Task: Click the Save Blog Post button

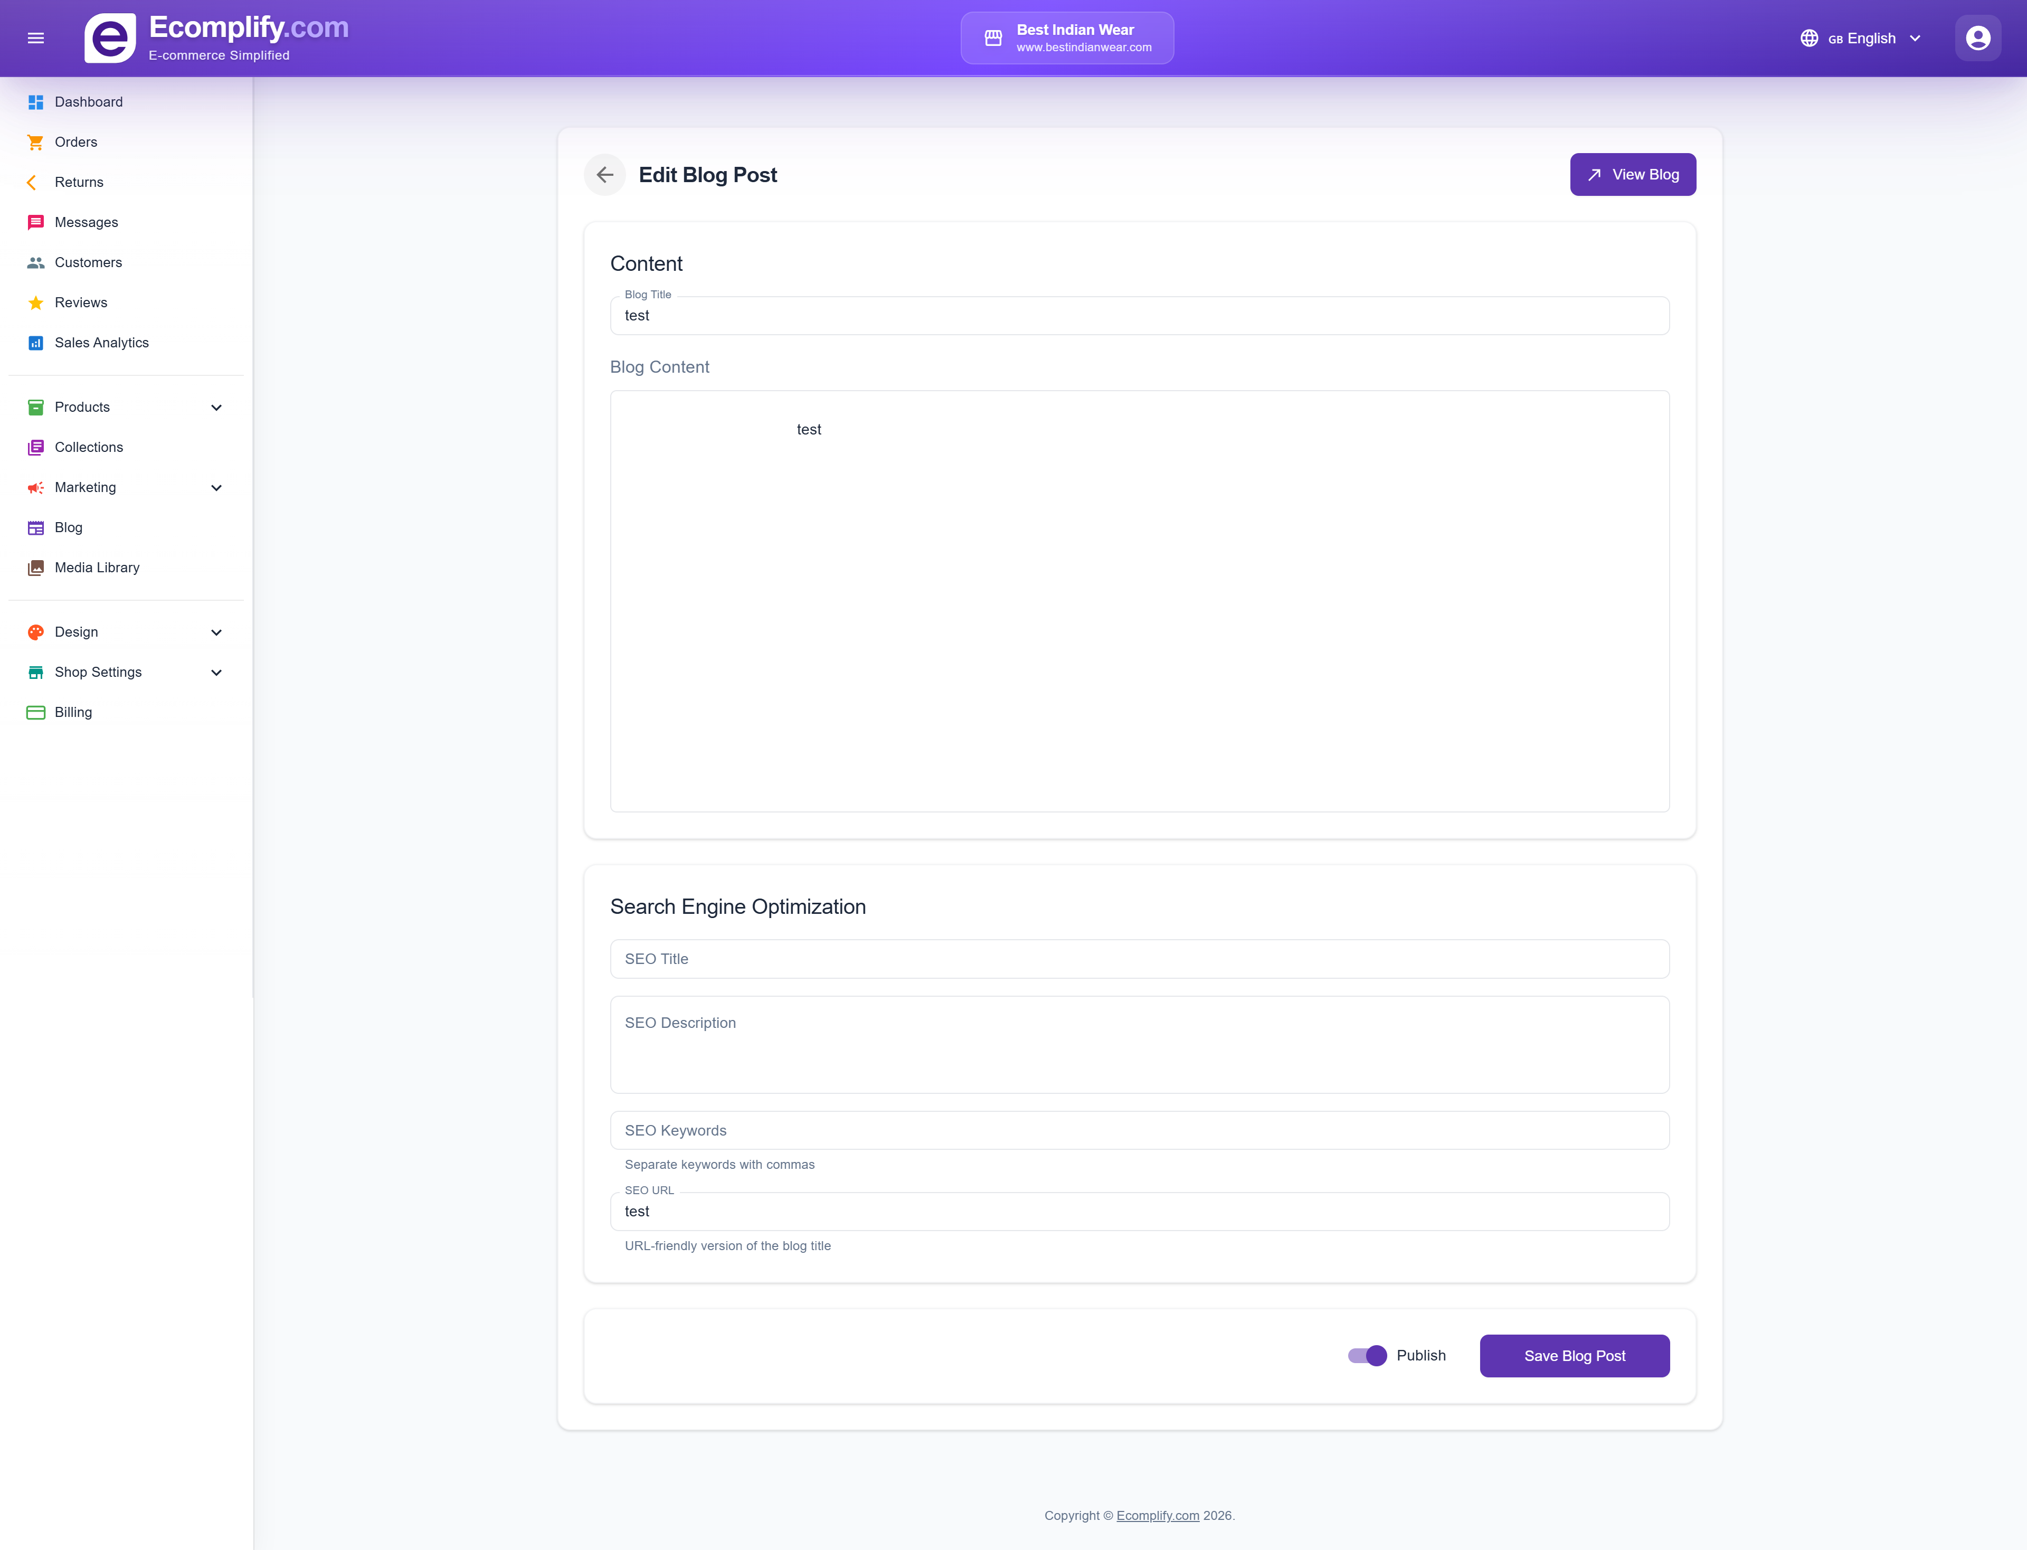Action: (1574, 1355)
